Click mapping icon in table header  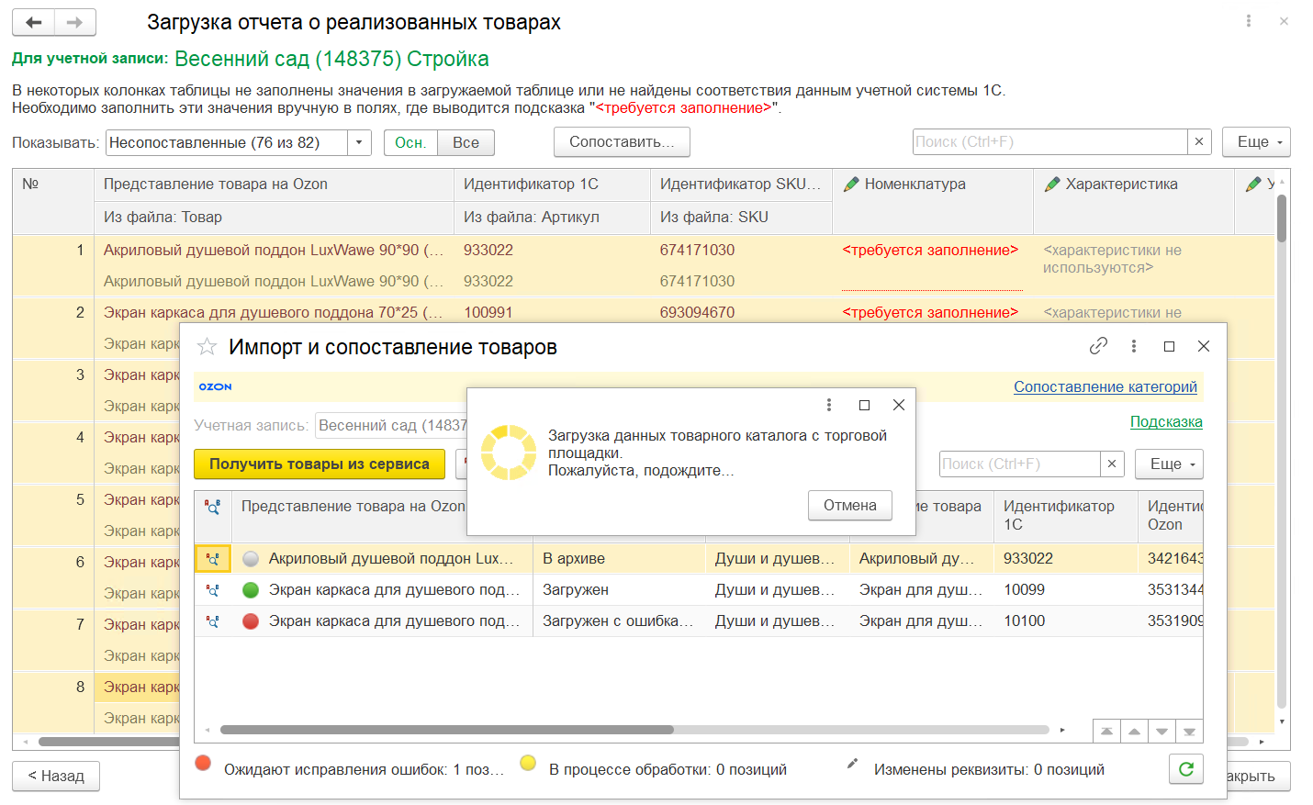213,507
